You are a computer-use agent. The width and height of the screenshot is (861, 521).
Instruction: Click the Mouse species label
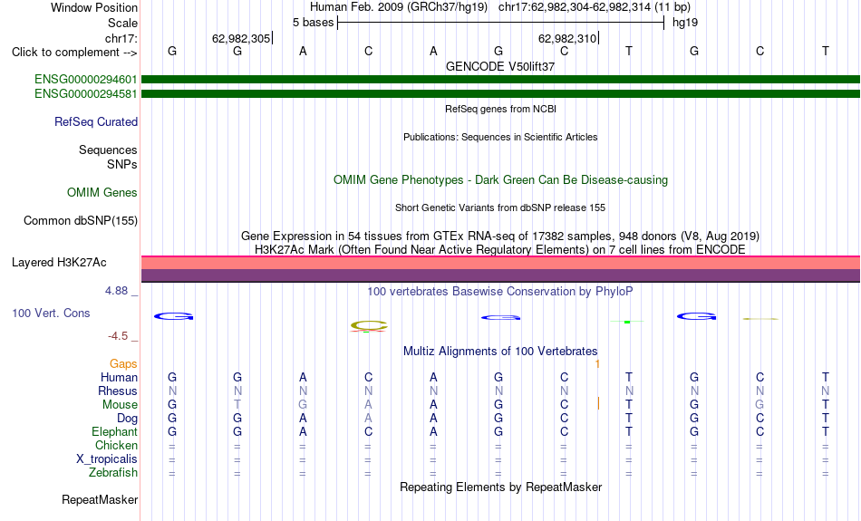[120, 405]
